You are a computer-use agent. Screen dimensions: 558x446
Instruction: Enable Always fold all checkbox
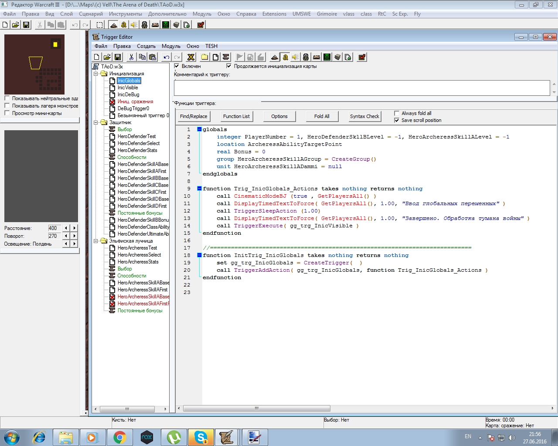[x=397, y=113]
